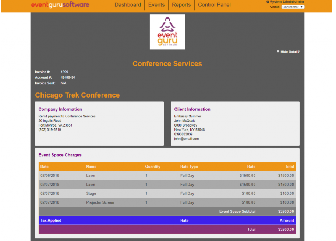Viewport: 336px width, 241px height.
Task: Click the final Total $3200.00 in purple row
Action: (286, 230)
